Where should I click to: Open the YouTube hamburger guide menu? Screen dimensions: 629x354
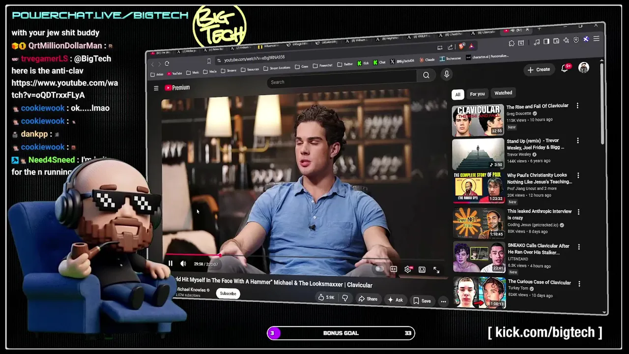pos(156,88)
